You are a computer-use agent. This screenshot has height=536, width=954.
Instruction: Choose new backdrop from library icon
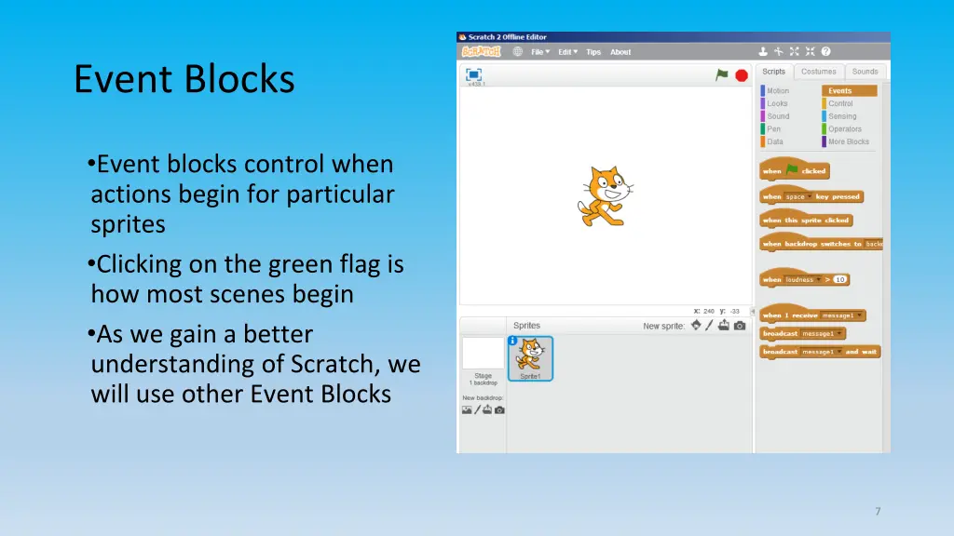[467, 410]
